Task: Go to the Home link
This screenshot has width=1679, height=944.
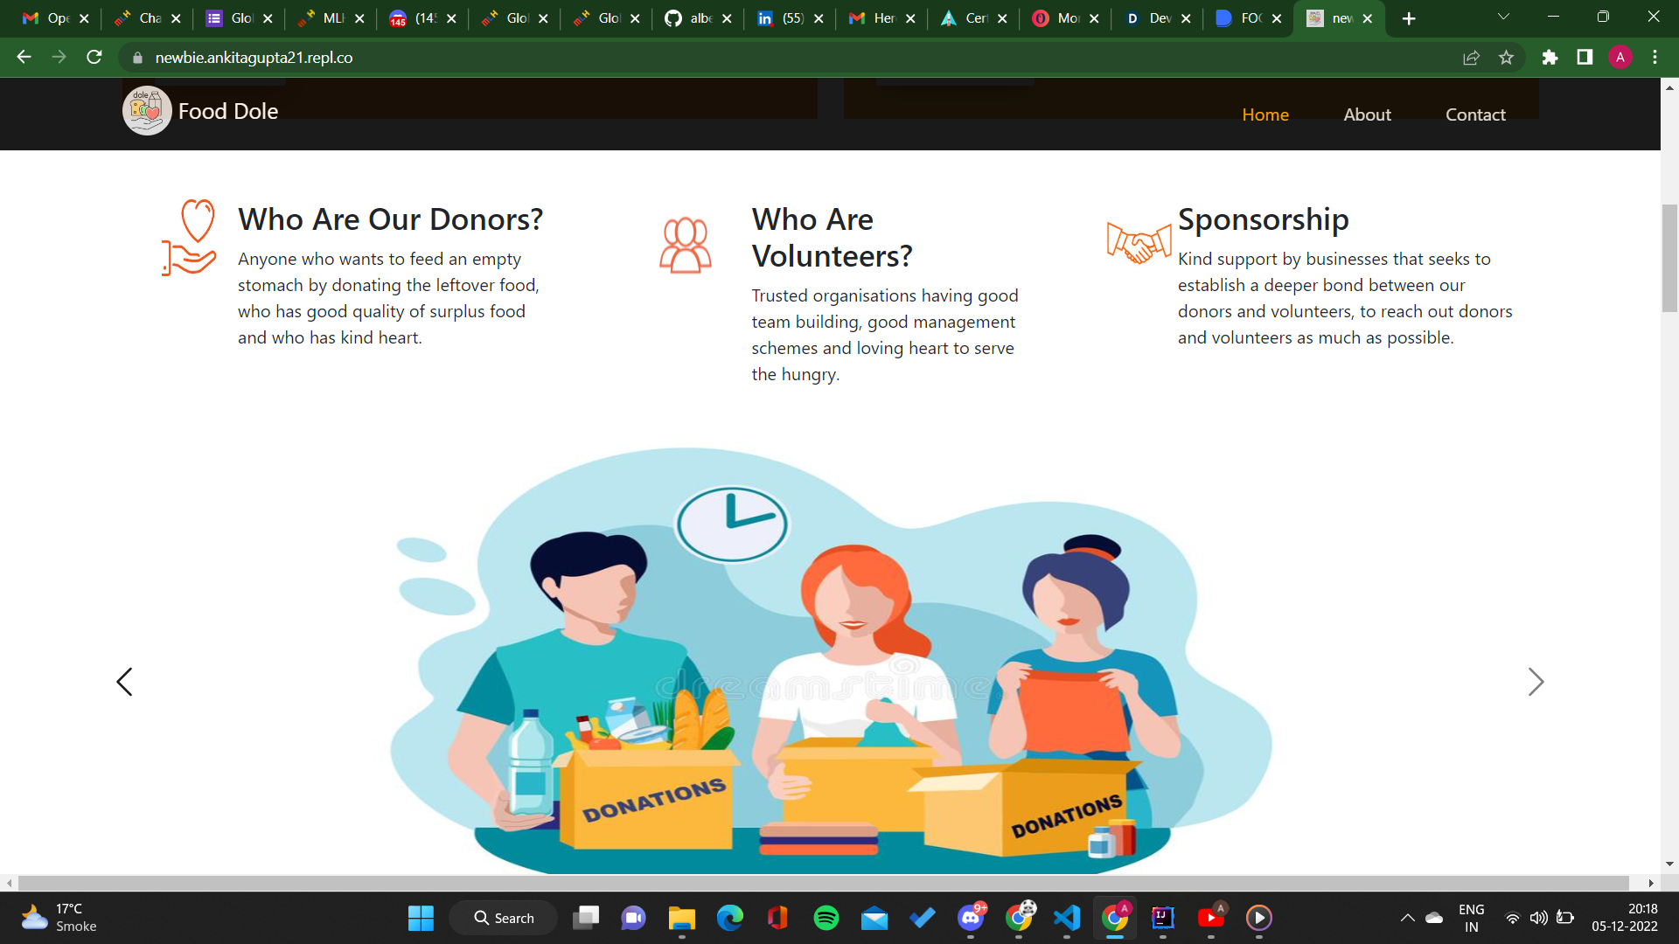Action: (x=1265, y=115)
